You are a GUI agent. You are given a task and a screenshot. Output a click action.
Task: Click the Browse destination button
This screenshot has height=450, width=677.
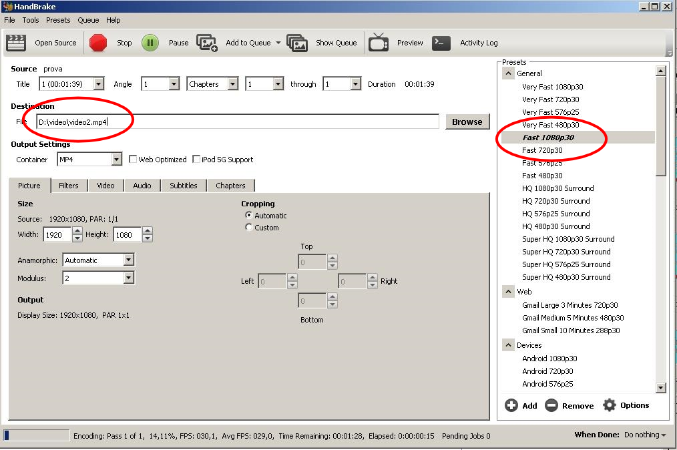coord(467,122)
